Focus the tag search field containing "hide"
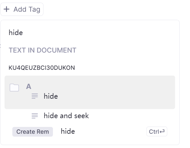 point(90,33)
